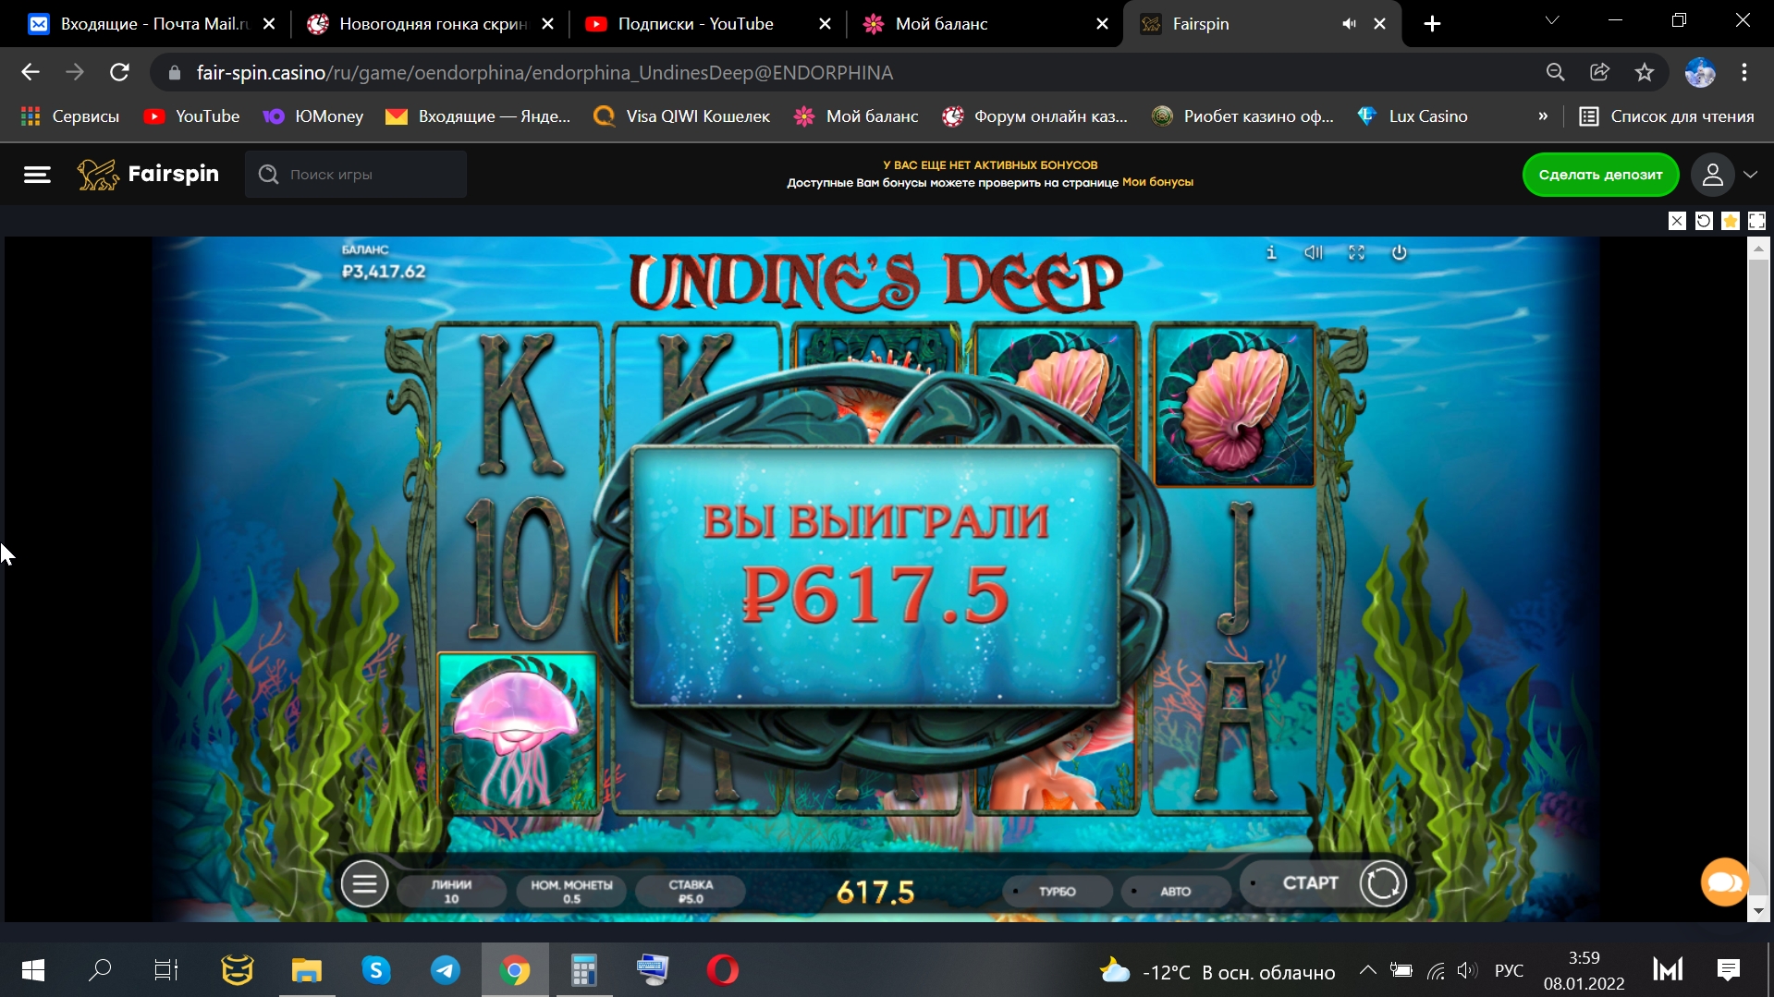Show hidden system tray icons
1774x997 pixels.
tap(1367, 970)
